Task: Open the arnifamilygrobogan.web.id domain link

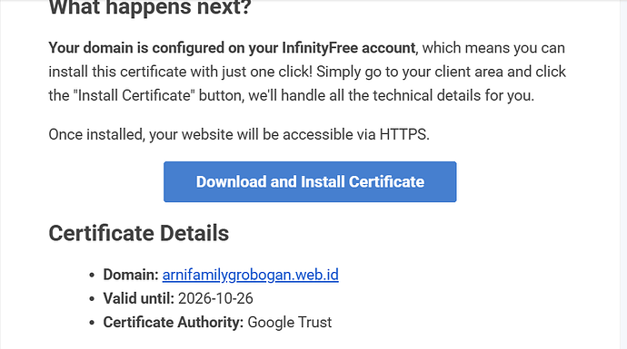Action: 250,275
